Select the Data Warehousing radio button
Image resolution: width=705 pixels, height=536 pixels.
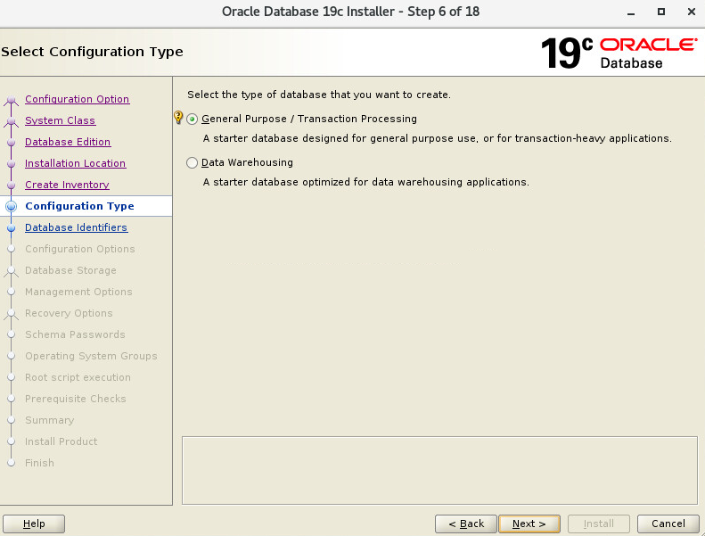(192, 163)
